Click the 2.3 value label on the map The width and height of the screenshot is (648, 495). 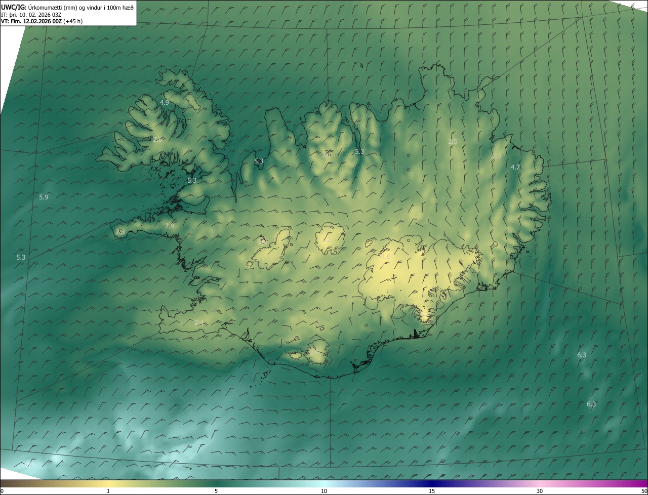[497, 156]
